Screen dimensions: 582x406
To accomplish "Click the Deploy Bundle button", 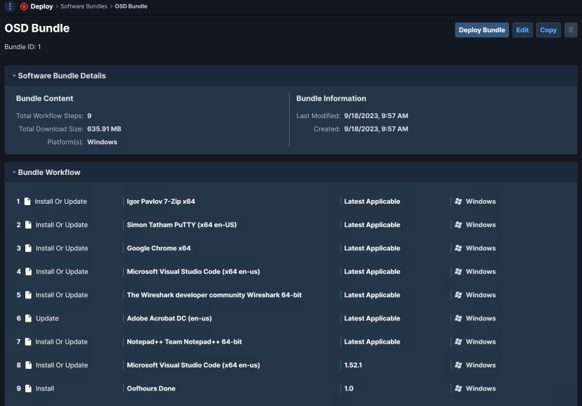I will (x=481, y=30).
